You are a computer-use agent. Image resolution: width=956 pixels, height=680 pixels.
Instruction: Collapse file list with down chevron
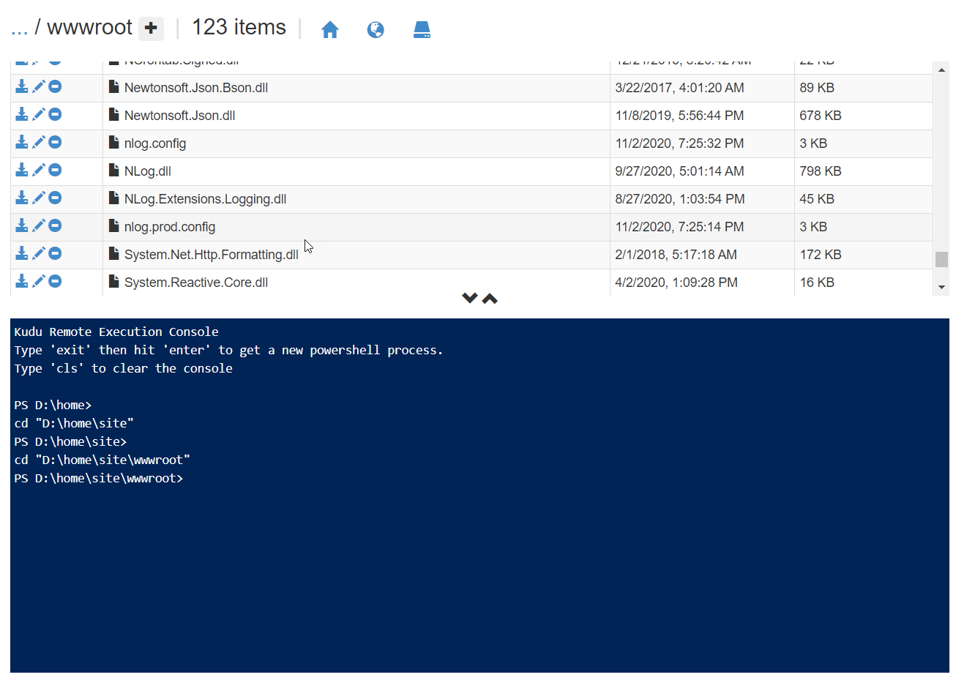(470, 298)
